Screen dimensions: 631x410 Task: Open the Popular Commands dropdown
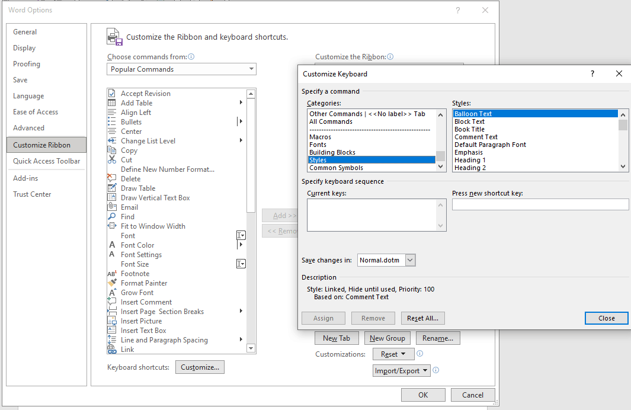pos(251,69)
